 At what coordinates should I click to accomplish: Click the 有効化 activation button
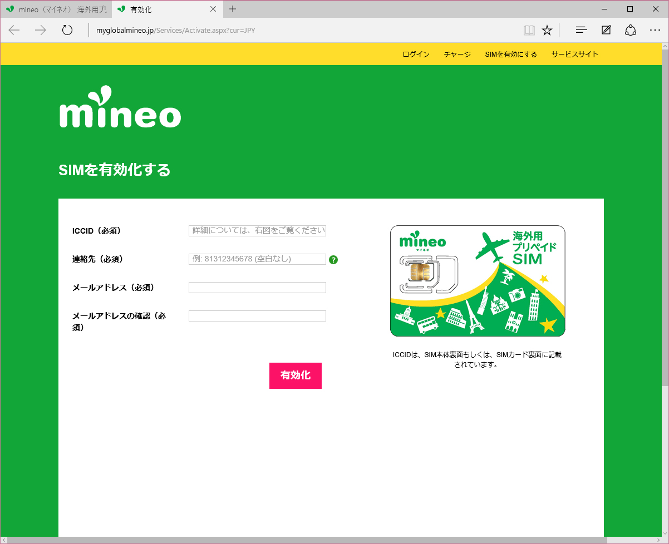coord(295,375)
